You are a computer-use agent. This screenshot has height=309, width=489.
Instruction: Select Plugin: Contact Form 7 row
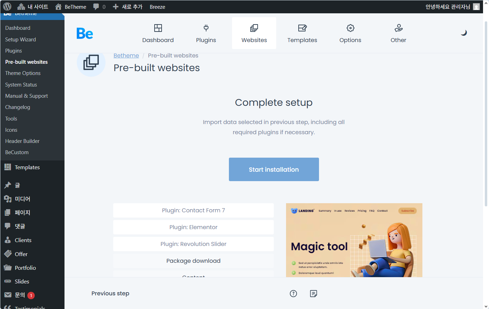tap(193, 210)
